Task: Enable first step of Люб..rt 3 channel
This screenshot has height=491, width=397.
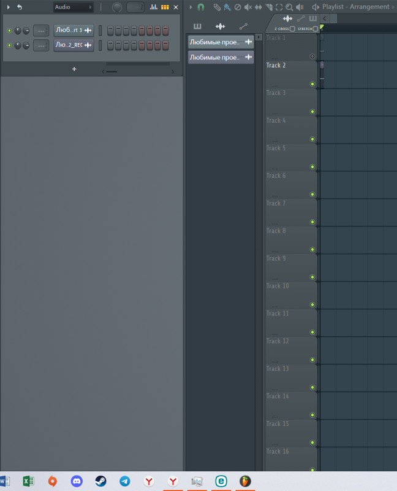Action: 110,30
